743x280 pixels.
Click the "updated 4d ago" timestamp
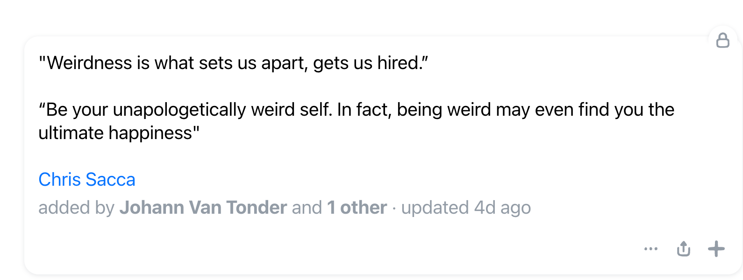[466, 208]
